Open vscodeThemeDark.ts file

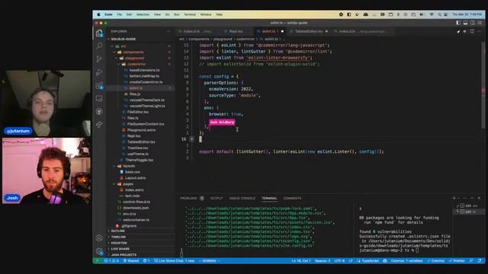(x=147, y=100)
